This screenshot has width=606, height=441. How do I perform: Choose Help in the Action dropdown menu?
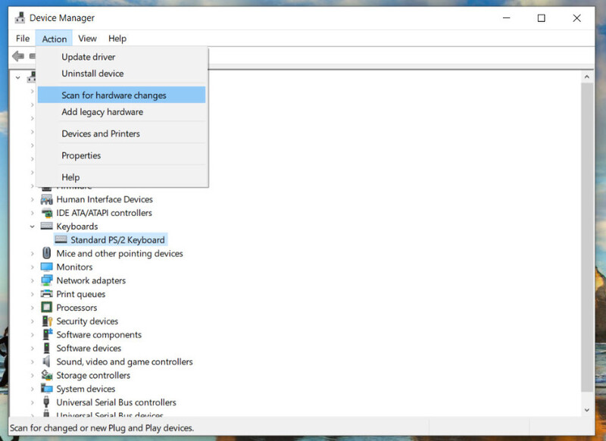121,177
